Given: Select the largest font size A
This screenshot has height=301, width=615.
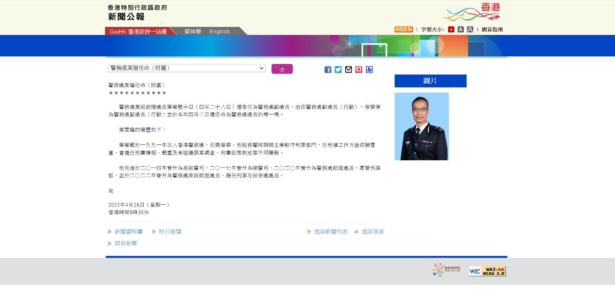Looking at the screenshot, I should point(470,29).
